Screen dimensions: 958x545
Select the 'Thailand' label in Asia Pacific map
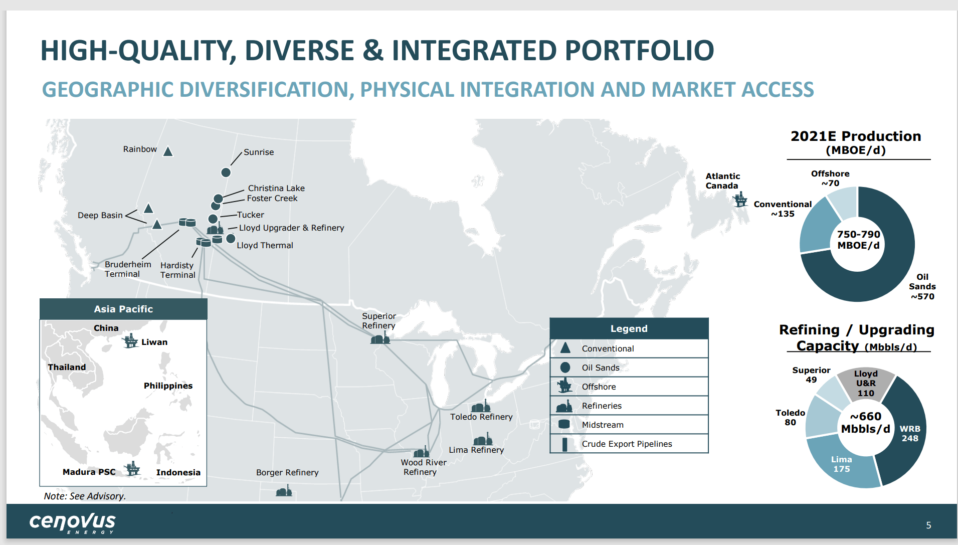[x=67, y=367]
